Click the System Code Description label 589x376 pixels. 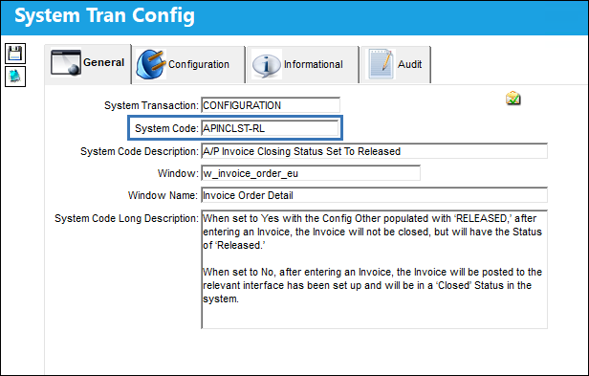click(x=139, y=151)
